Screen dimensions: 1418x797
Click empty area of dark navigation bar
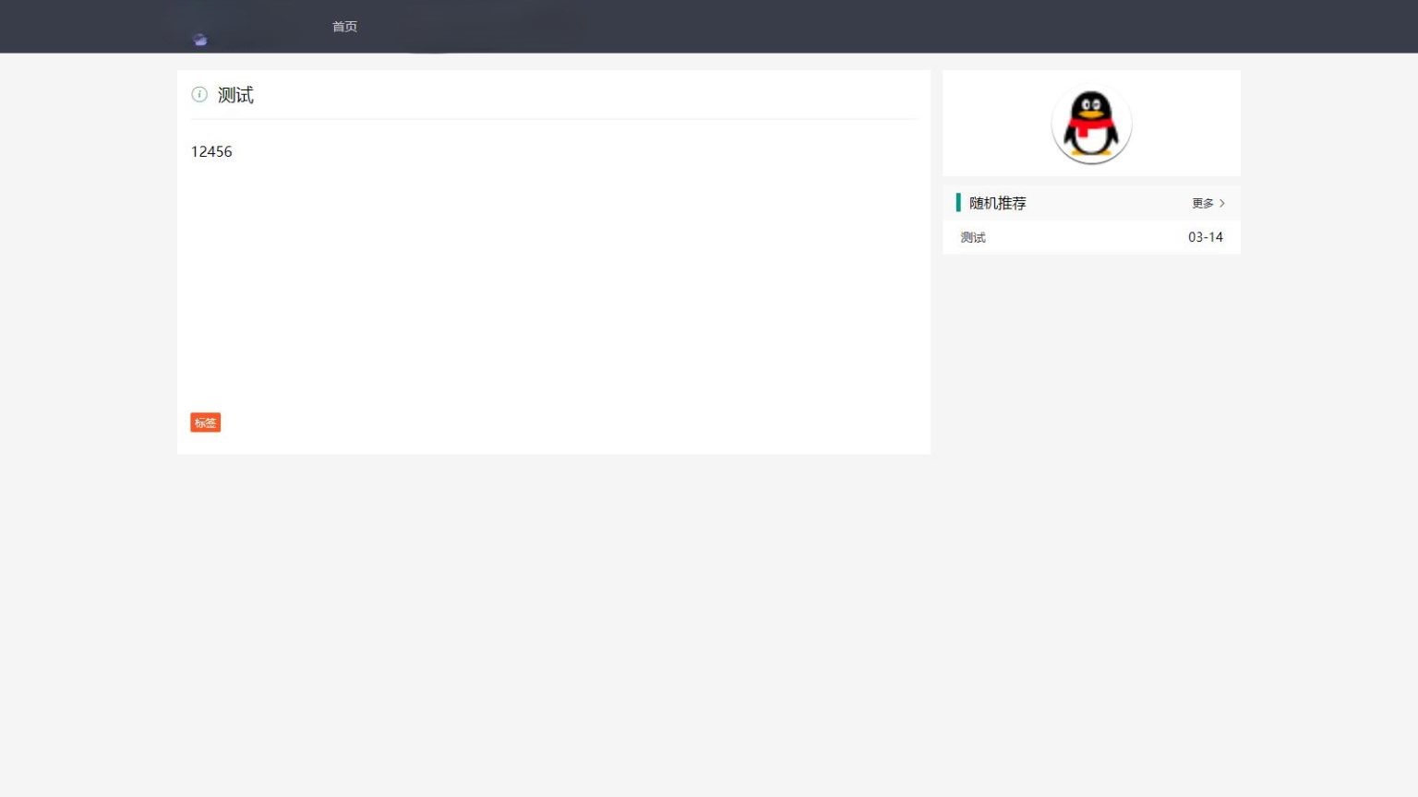pyautogui.click(x=831, y=27)
